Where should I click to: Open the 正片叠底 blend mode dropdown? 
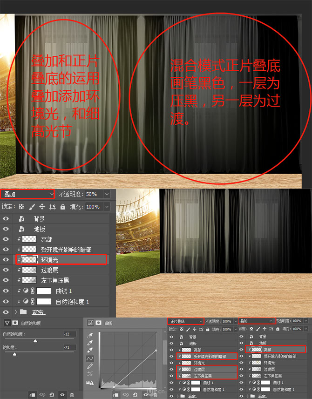(x=185, y=321)
